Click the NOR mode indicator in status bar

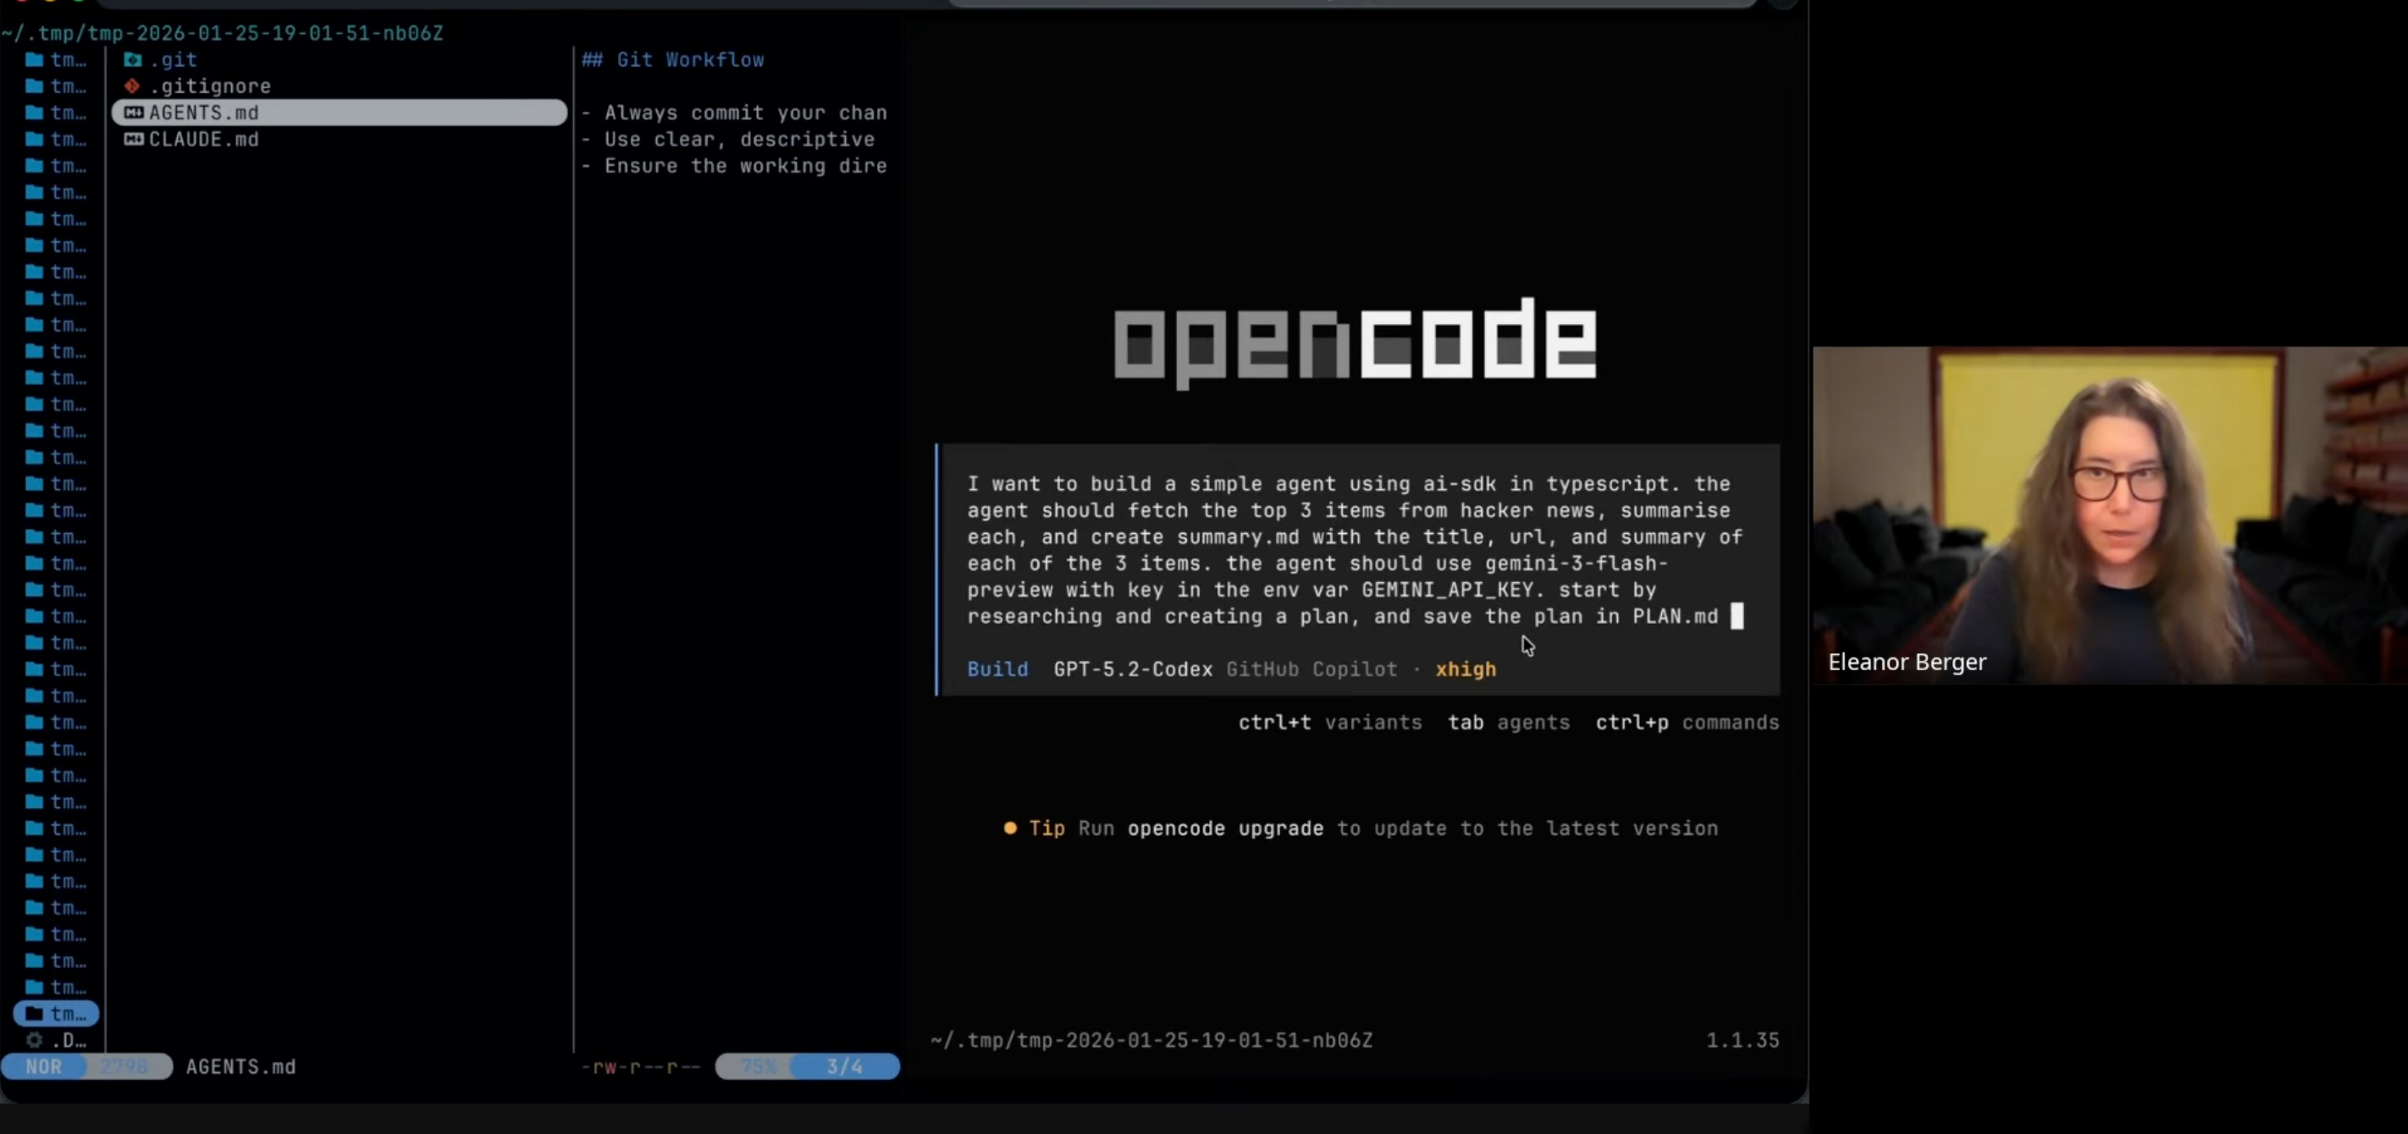pos(44,1065)
